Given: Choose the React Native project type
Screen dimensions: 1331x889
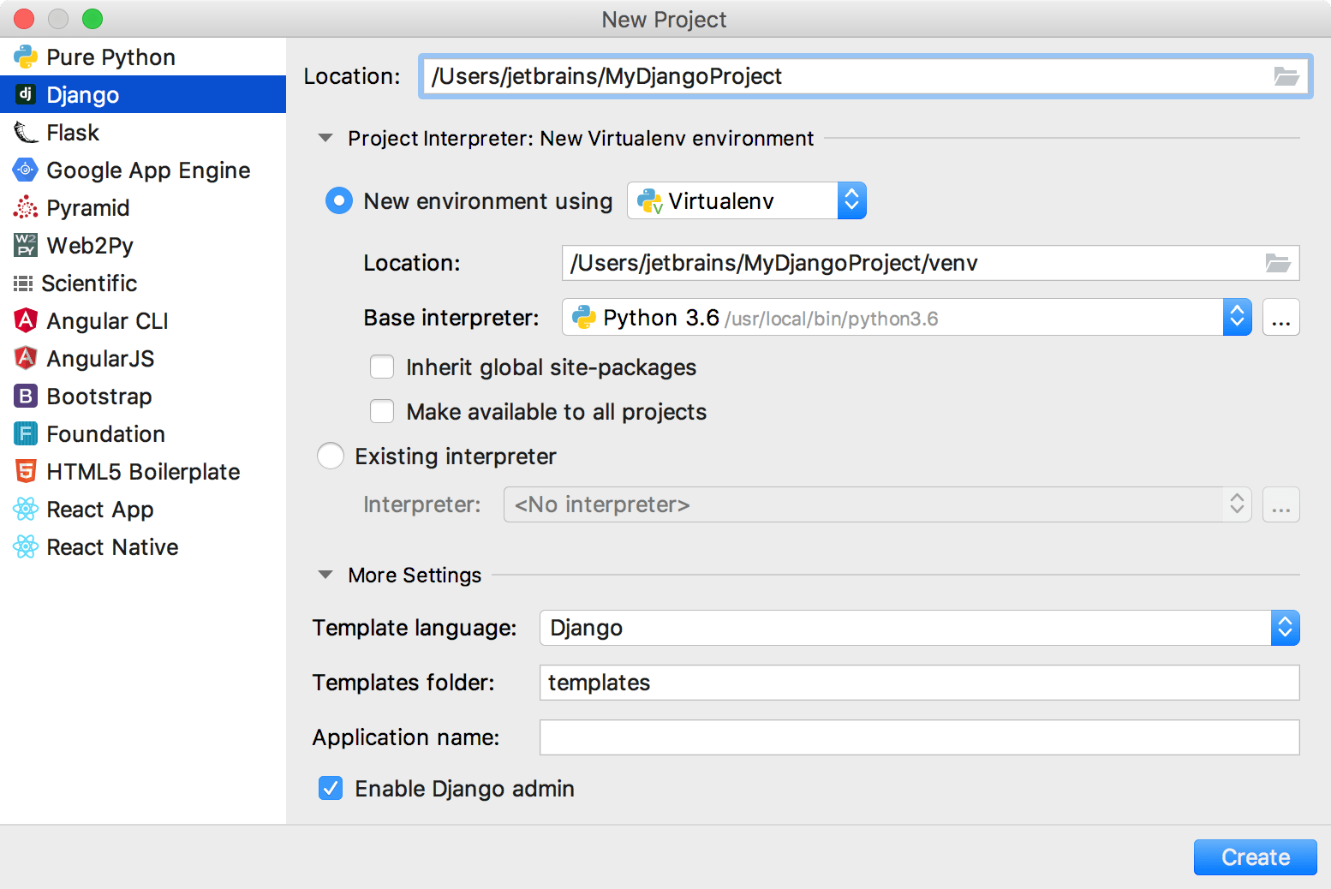Looking at the screenshot, I should click(112, 546).
